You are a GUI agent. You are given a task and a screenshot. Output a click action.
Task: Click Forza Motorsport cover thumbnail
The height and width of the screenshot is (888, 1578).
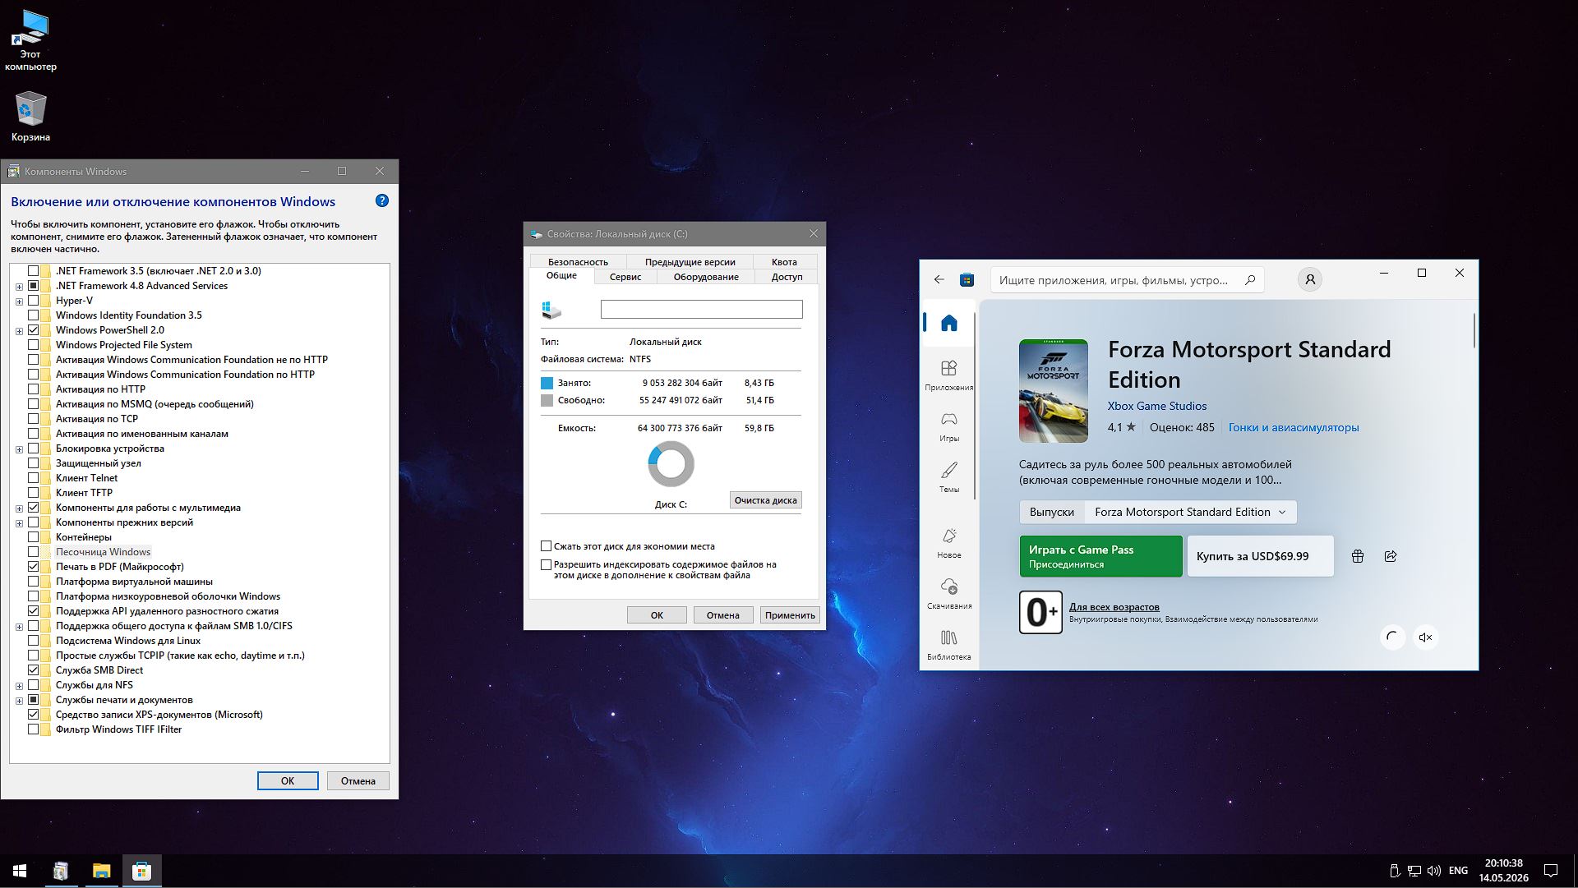pos(1053,391)
